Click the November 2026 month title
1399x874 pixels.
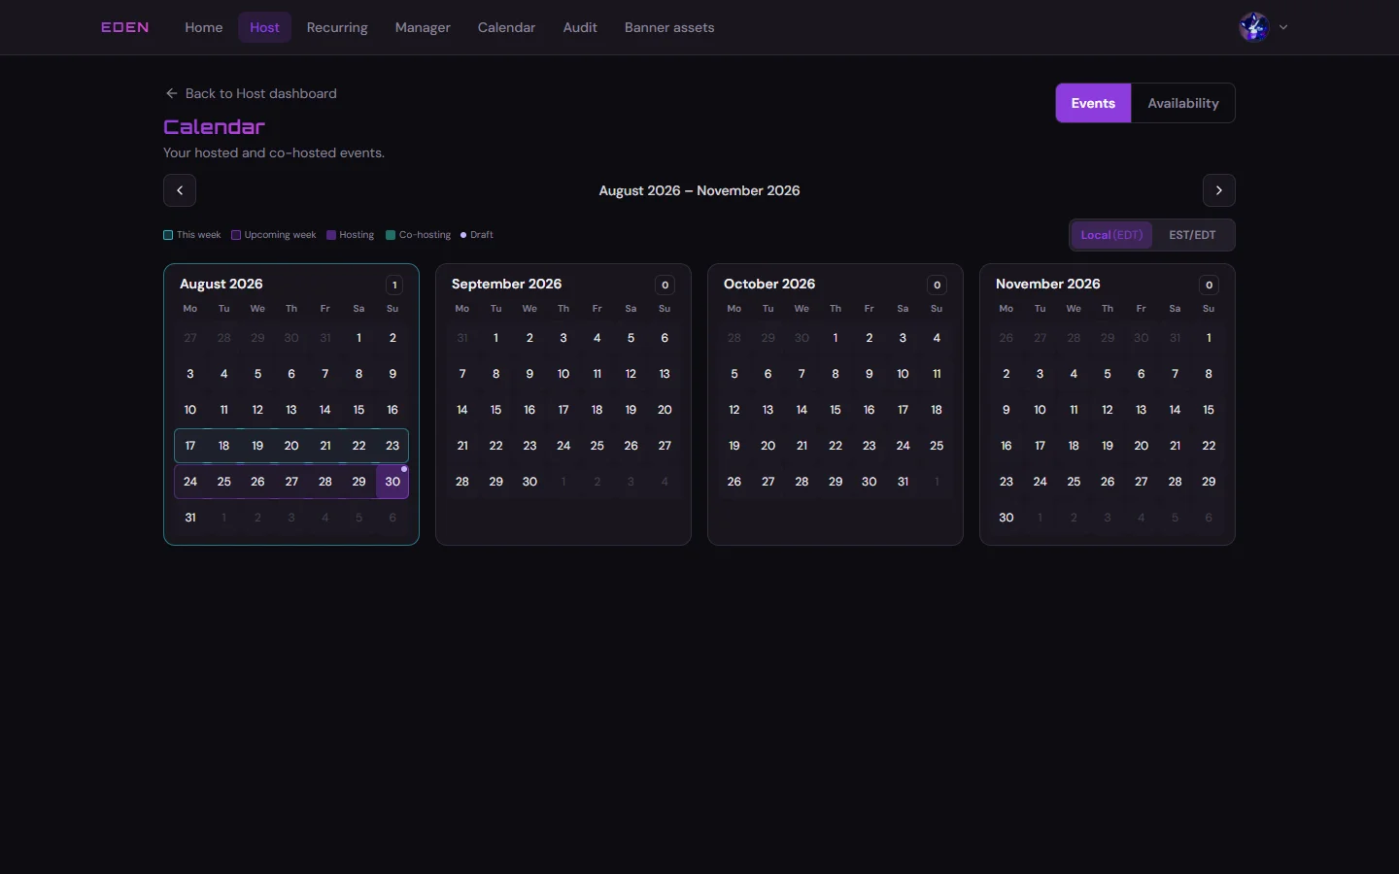pos(1047,284)
